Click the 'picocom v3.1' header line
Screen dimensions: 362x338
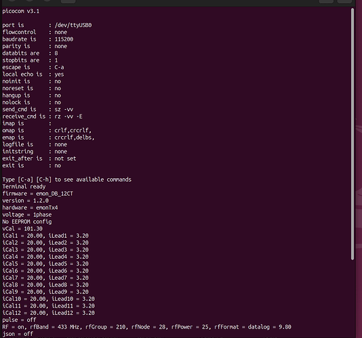point(21,11)
